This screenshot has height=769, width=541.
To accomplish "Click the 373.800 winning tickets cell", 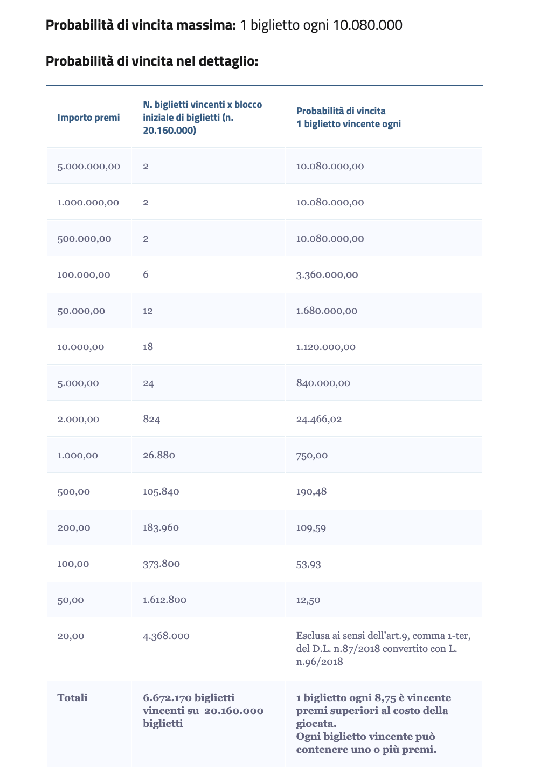I will point(161,564).
